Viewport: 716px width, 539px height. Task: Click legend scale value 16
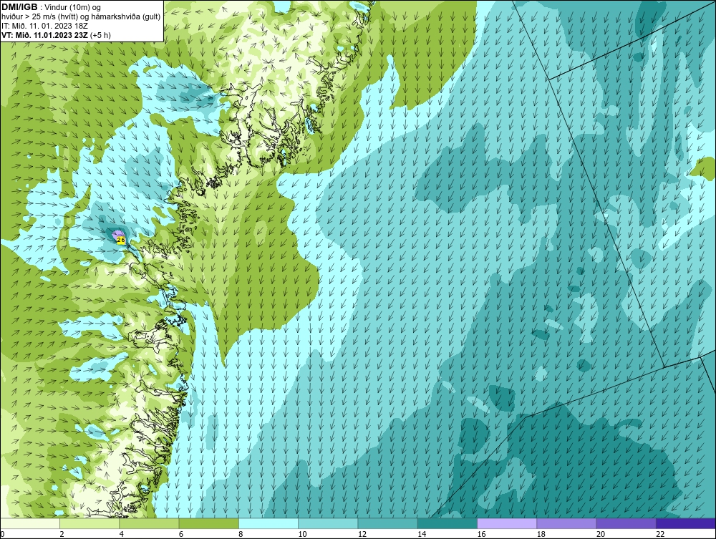click(x=481, y=534)
